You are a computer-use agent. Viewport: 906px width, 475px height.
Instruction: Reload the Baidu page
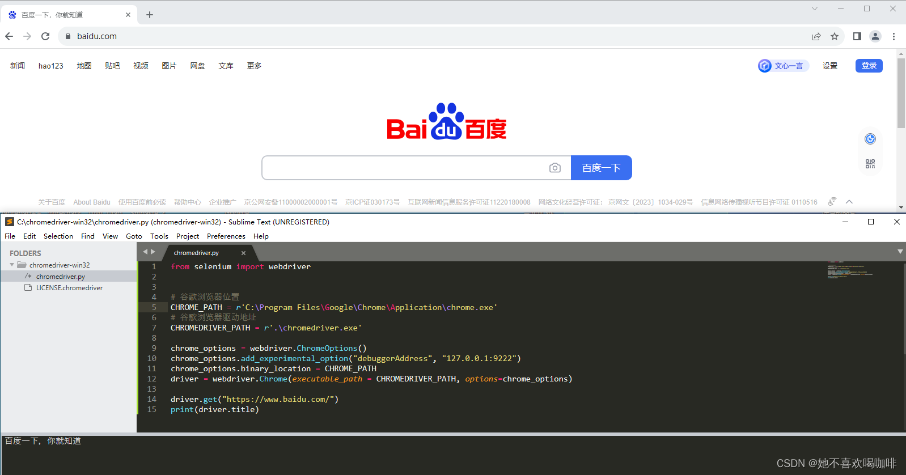pyautogui.click(x=45, y=36)
